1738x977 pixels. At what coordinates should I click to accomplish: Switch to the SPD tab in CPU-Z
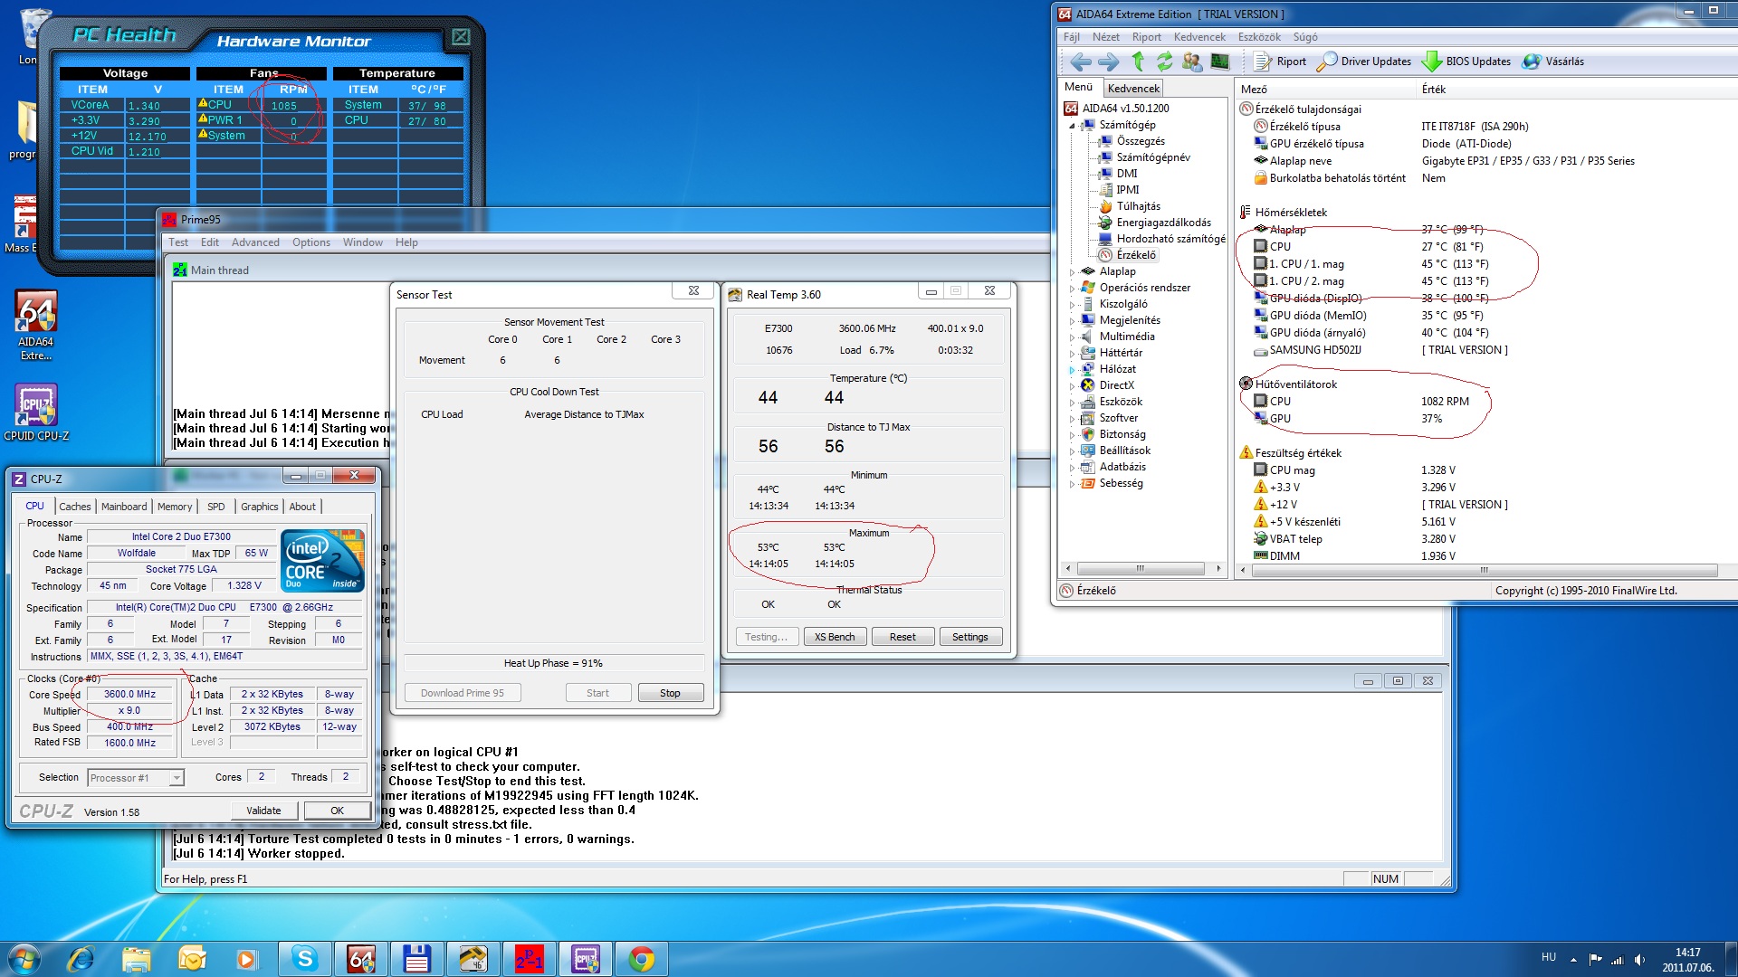point(216,507)
